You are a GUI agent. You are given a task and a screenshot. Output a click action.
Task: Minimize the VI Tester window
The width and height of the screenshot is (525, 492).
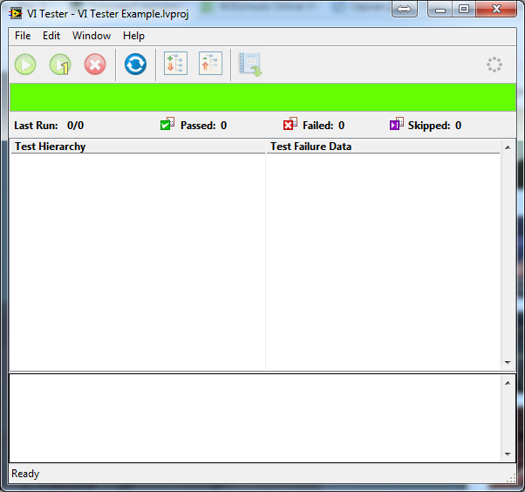click(440, 10)
